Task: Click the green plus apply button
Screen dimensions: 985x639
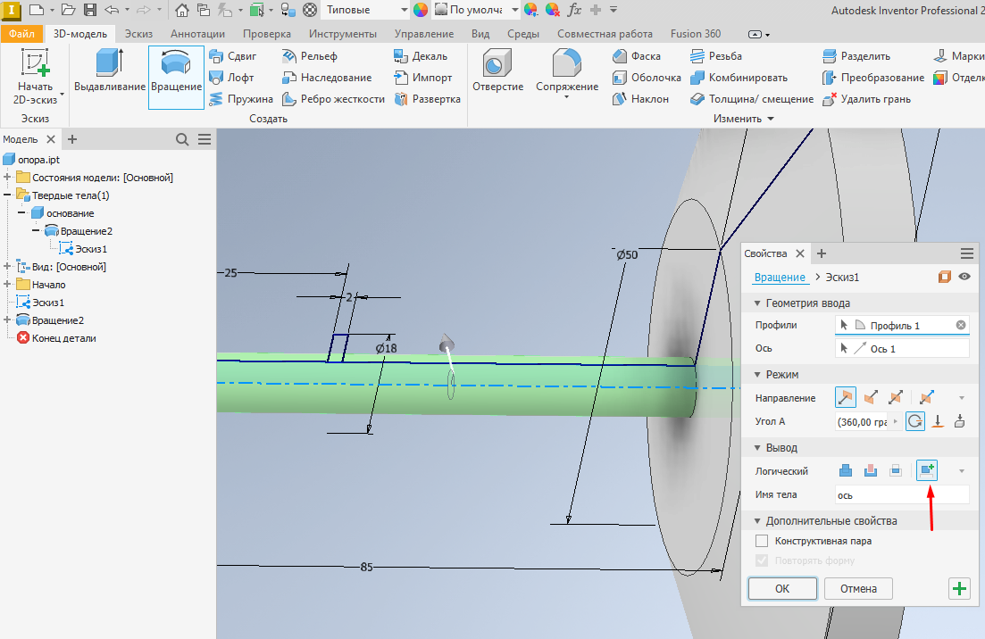Action: [x=959, y=589]
